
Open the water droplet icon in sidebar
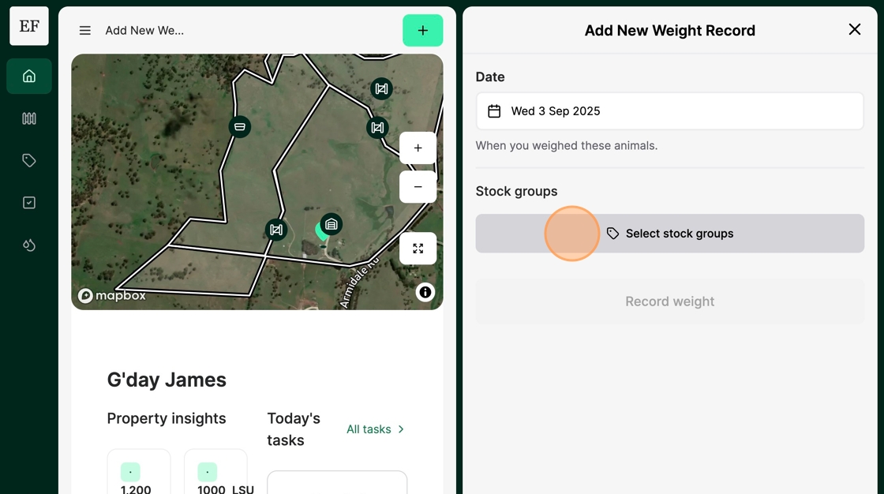tap(28, 245)
